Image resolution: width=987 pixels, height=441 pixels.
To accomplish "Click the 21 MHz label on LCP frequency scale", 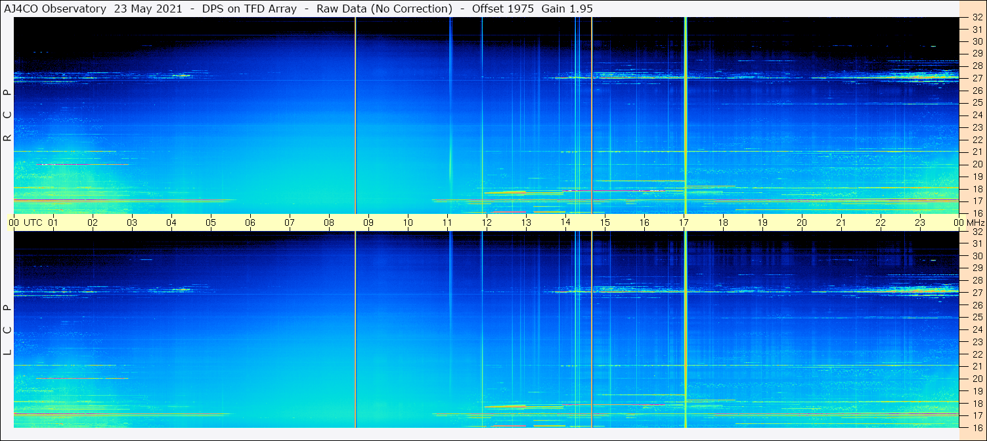I will [977, 366].
